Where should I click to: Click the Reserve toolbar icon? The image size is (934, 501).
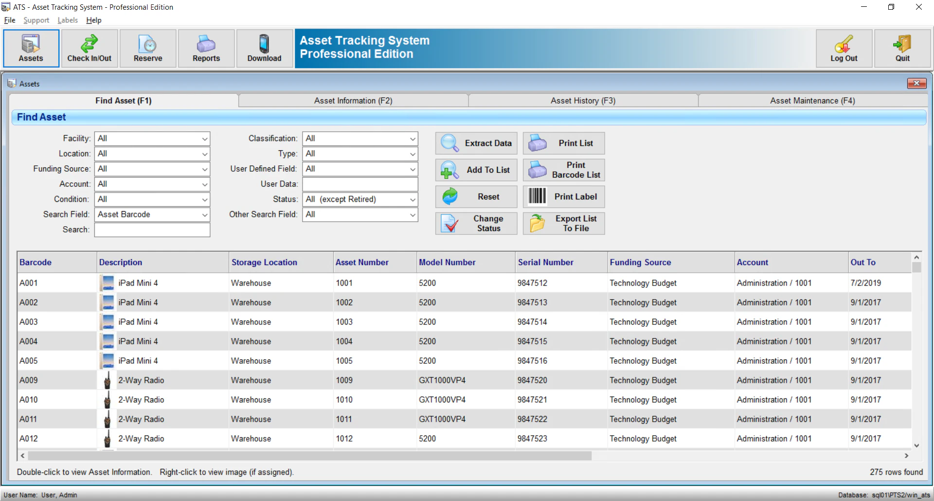(x=147, y=48)
